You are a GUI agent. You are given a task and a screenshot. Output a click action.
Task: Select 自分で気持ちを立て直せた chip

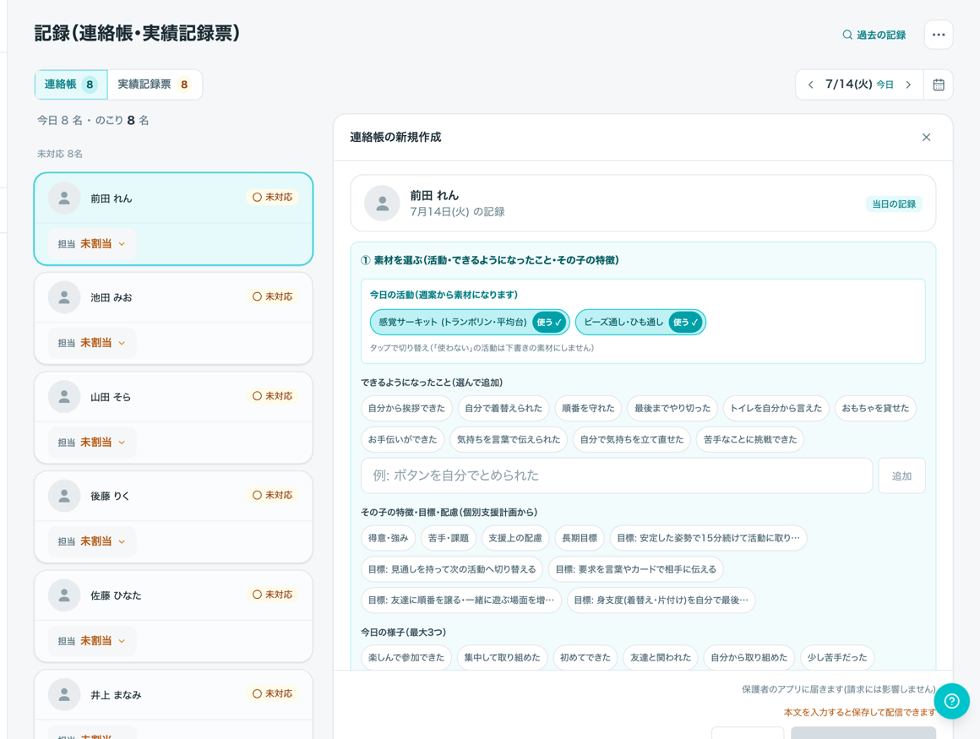click(632, 439)
